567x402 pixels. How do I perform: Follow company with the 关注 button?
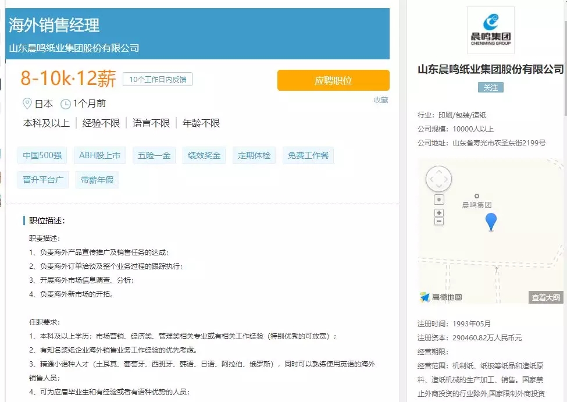coord(490,87)
